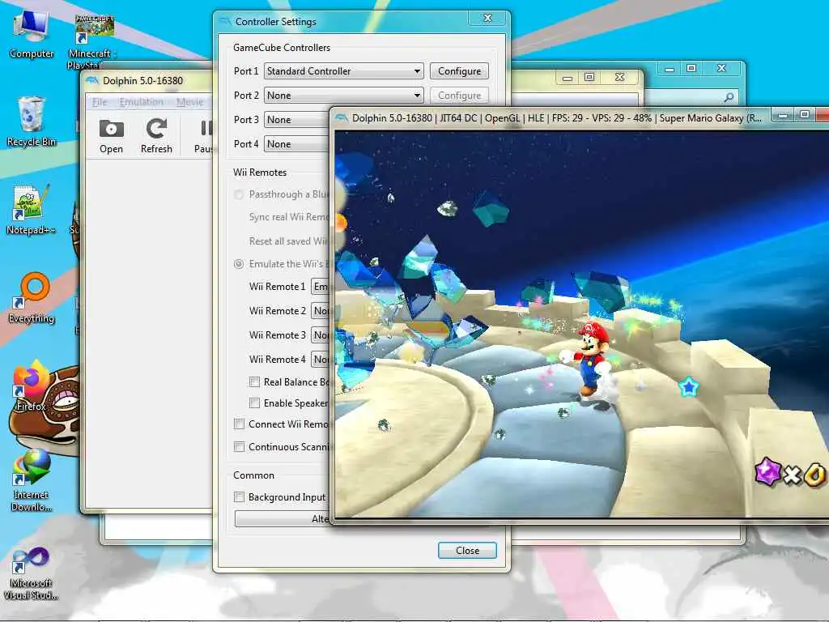Open Wii Remote 4 dropdown
829x622 pixels.
(321, 360)
